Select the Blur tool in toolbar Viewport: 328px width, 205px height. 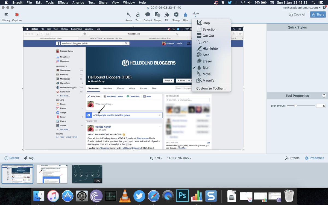[186, 16]
